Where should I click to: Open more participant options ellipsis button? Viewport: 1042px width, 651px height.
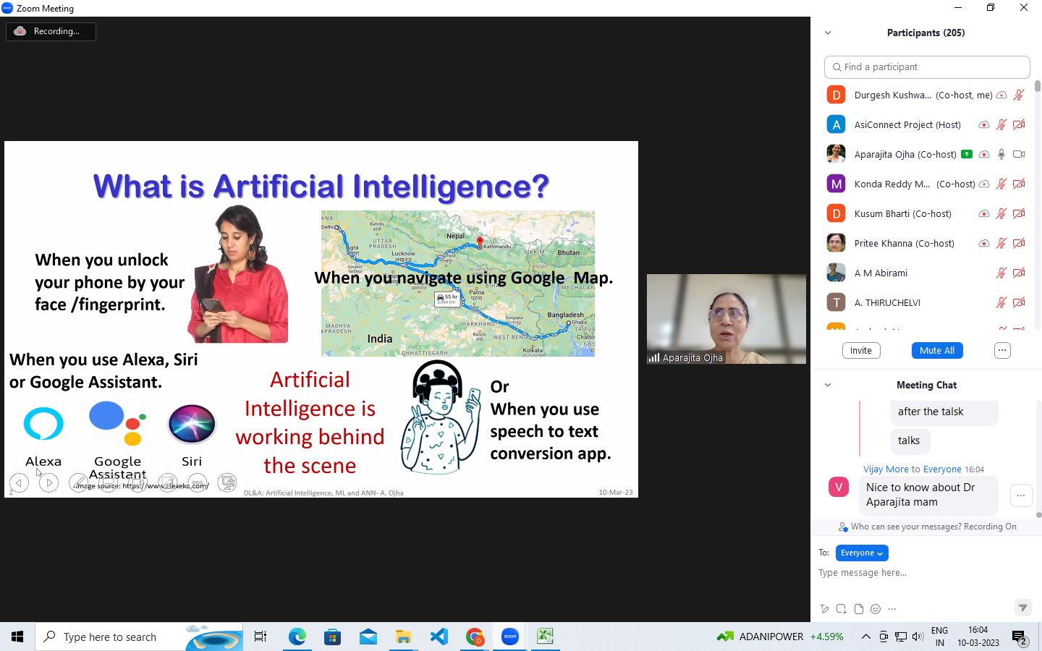[x=1002, y=350]
